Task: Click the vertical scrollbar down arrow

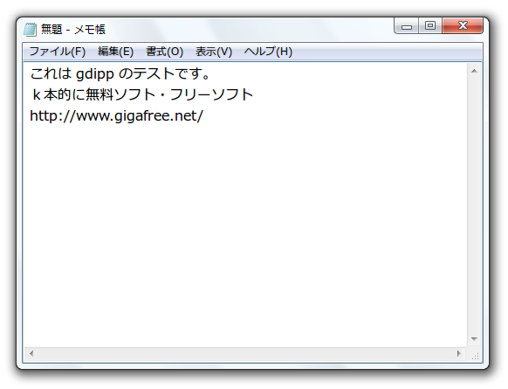Action: (x=474, y=338)
